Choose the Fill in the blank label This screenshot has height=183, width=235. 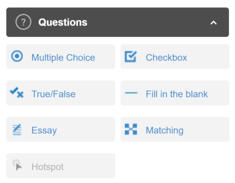click(x=177, y=94)
